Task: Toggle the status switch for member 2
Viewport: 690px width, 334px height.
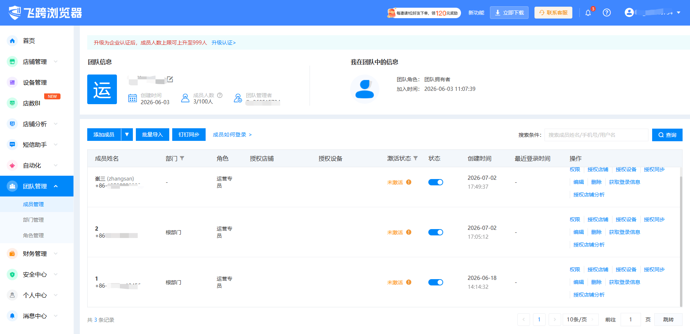Action: click(436, 232)
